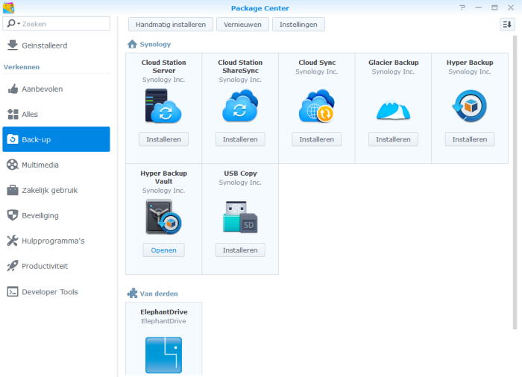Install Cloud Station ShareSync
Image resolution: width=522 pixels, height=377 pixels.
240,139
